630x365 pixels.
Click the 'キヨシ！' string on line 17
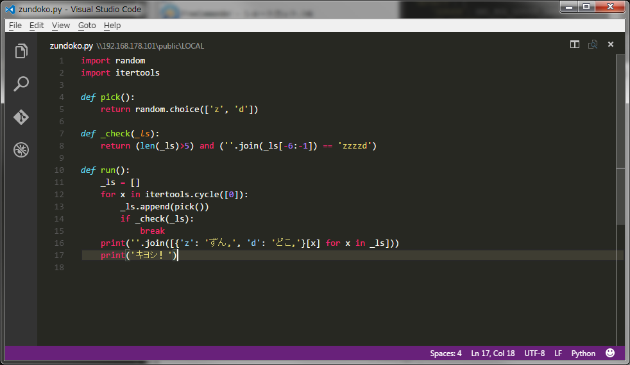[153, 255]
